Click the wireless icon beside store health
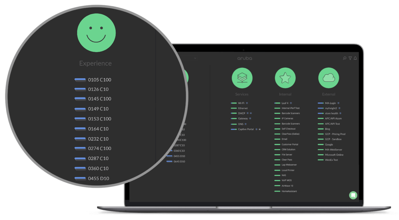This screenshot has height=220, width=399. point(341,113)
